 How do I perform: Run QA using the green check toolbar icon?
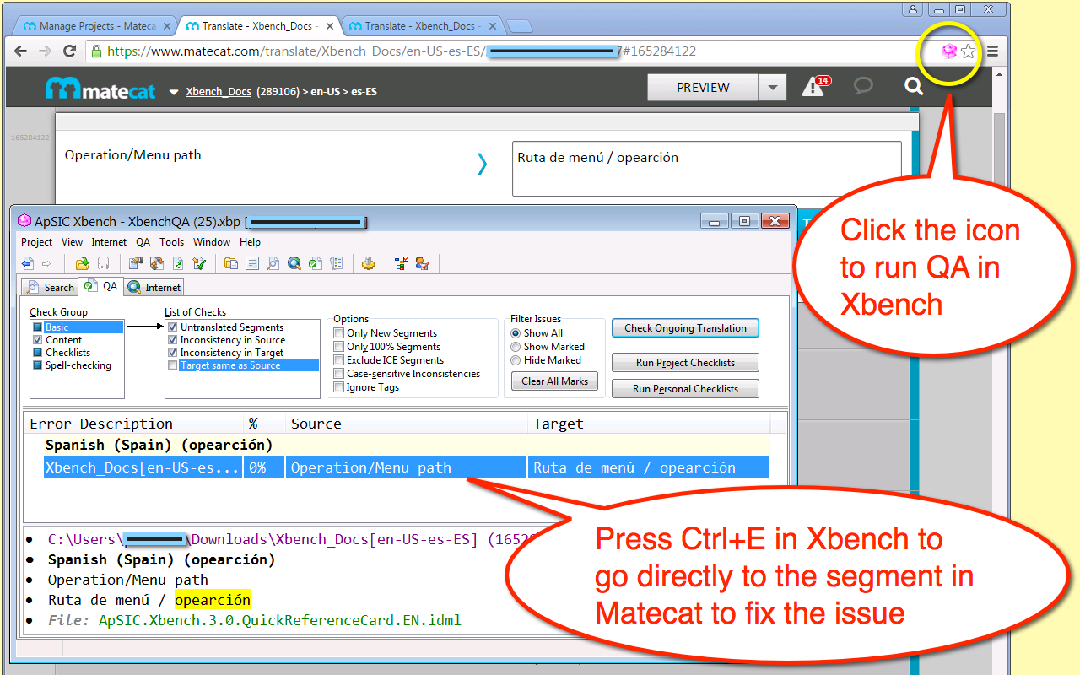pyautogui.click(x=315, y=262)
